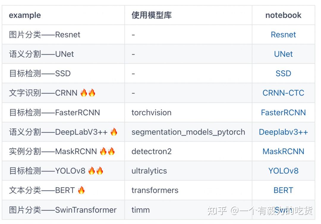Open the BERT notebook link
Image resolution: width=321 pixels, height=224 pixels.
tap(283, 190)
